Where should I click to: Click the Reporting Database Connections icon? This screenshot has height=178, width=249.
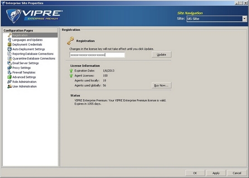tap(10, 54)
